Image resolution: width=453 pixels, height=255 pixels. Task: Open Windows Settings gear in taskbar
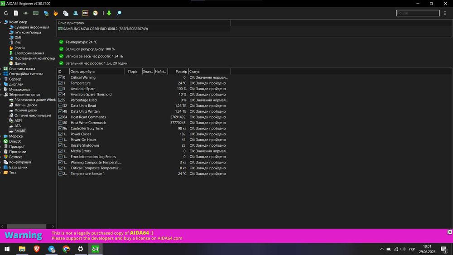click(81, 249)
